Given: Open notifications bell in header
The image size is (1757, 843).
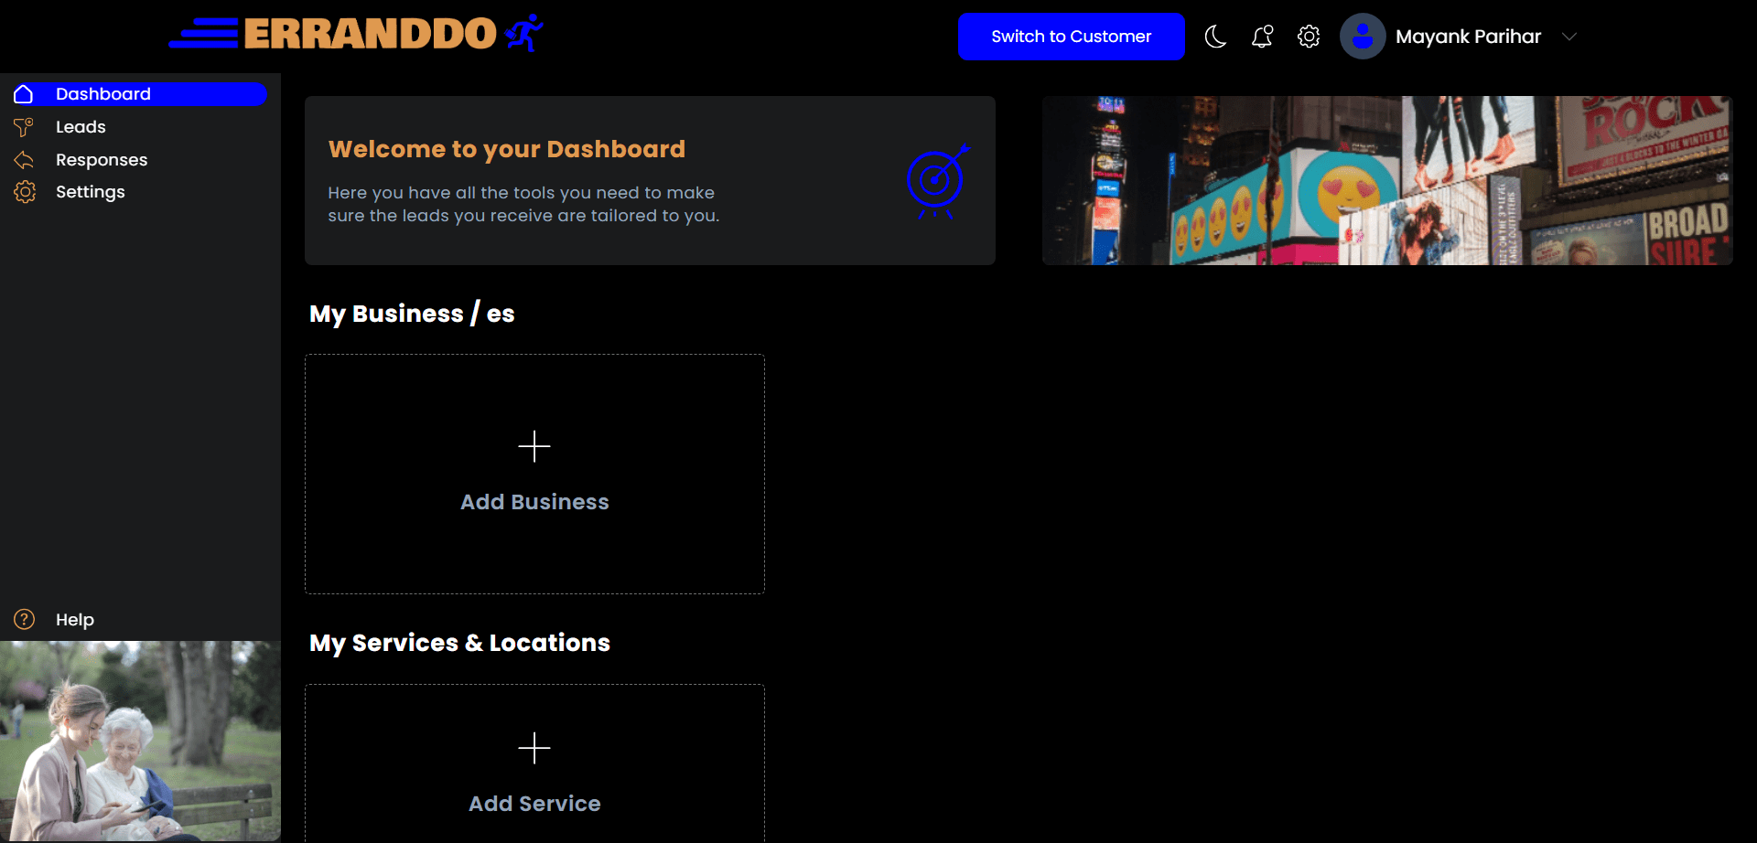Looking at the screenshot, I should 1262,37.
